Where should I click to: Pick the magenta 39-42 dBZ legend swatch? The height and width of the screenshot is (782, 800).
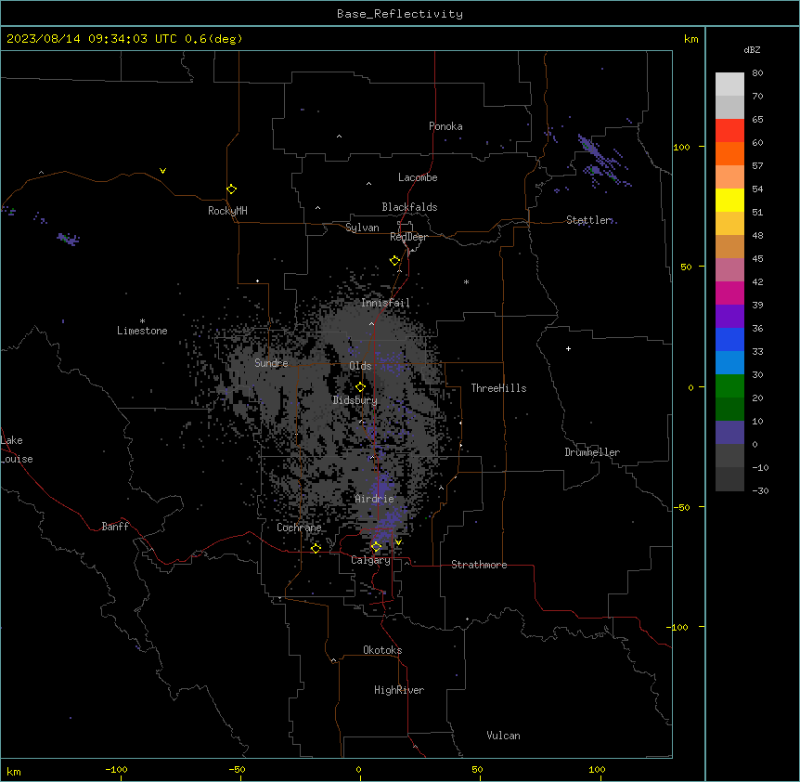point(729,293)
